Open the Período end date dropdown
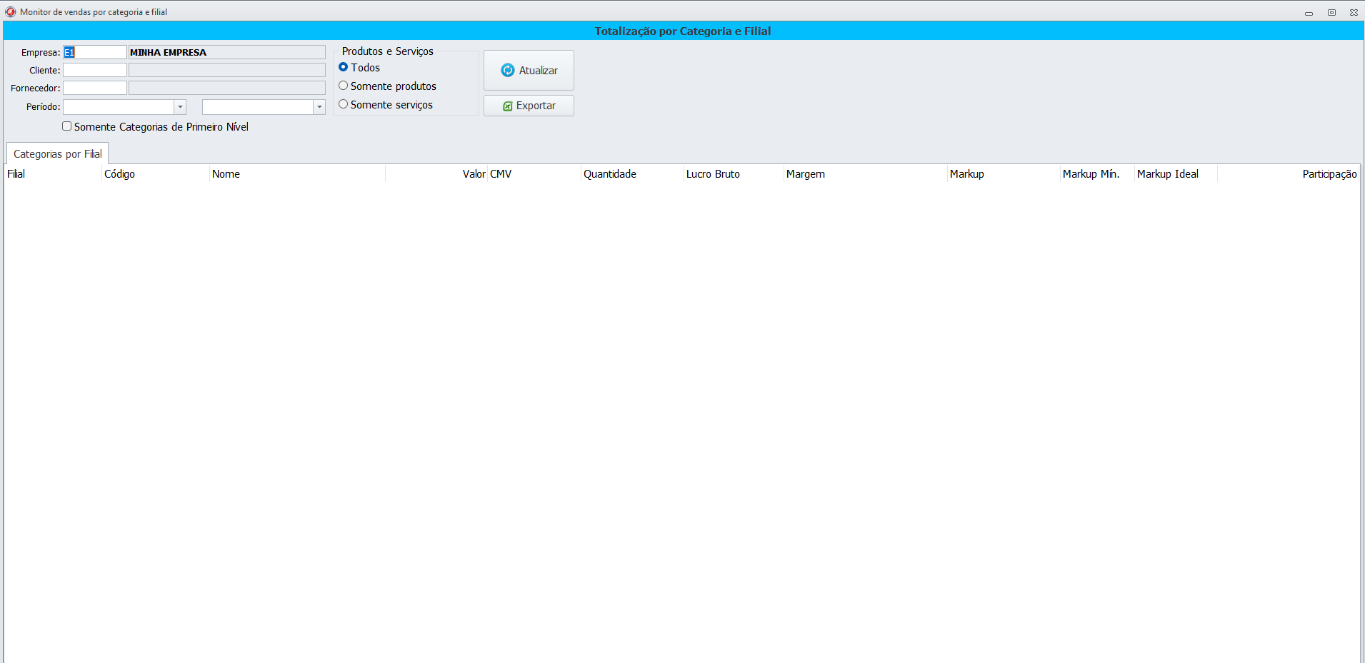 pos(319,107)
